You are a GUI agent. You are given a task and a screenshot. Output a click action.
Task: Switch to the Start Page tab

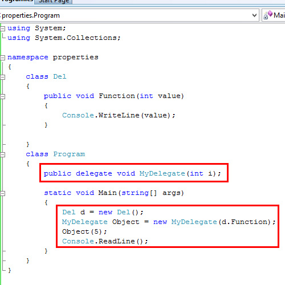(54, 2)
